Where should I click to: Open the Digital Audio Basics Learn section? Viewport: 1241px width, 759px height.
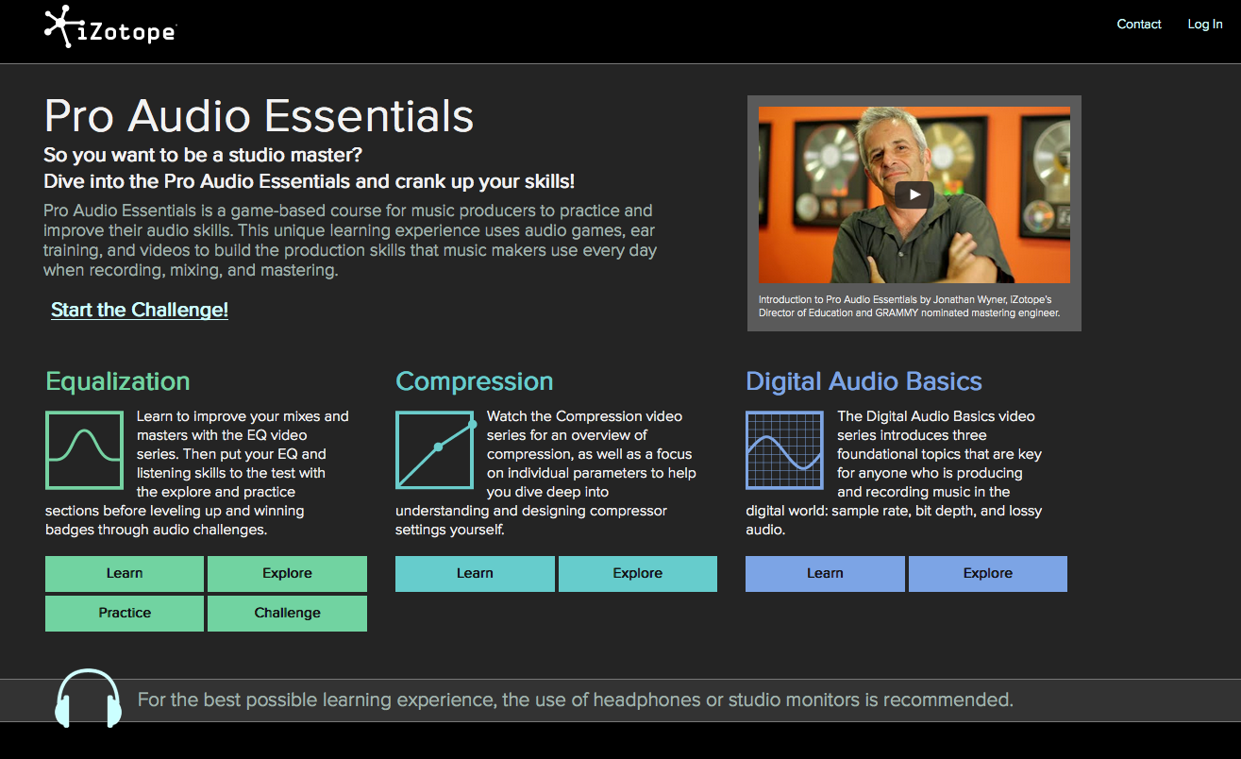[x=825, y=574]
